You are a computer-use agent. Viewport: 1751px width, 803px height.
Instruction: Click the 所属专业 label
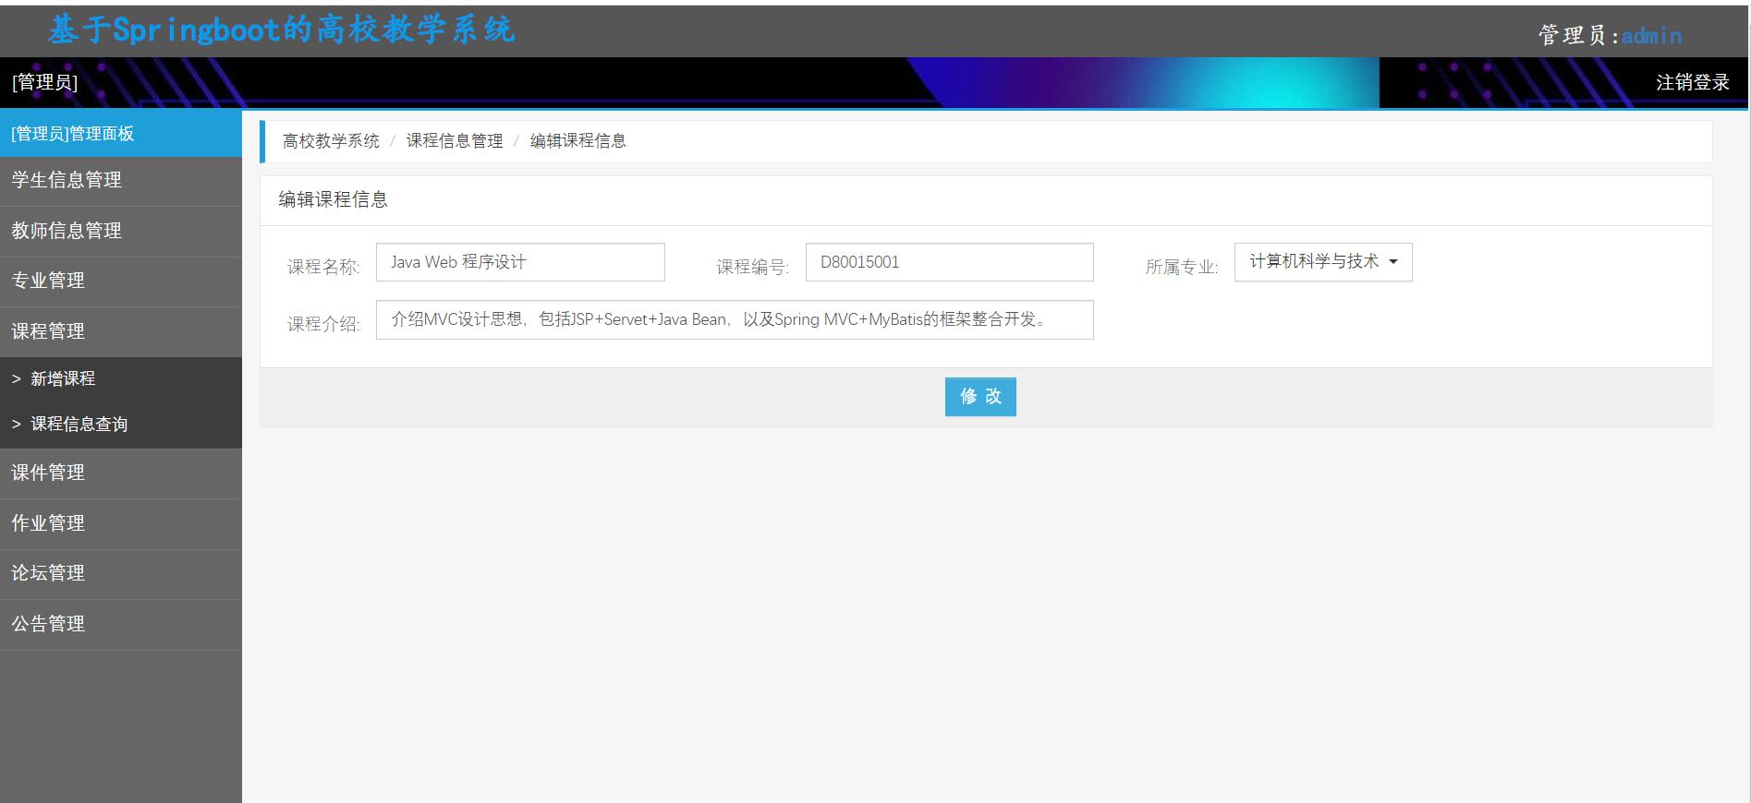pyautogui.click(x=1182, y=267)
